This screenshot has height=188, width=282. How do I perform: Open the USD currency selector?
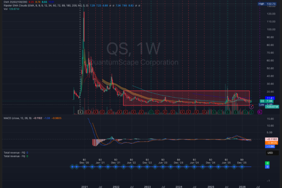pyautogui.click(x=272, y=153)
